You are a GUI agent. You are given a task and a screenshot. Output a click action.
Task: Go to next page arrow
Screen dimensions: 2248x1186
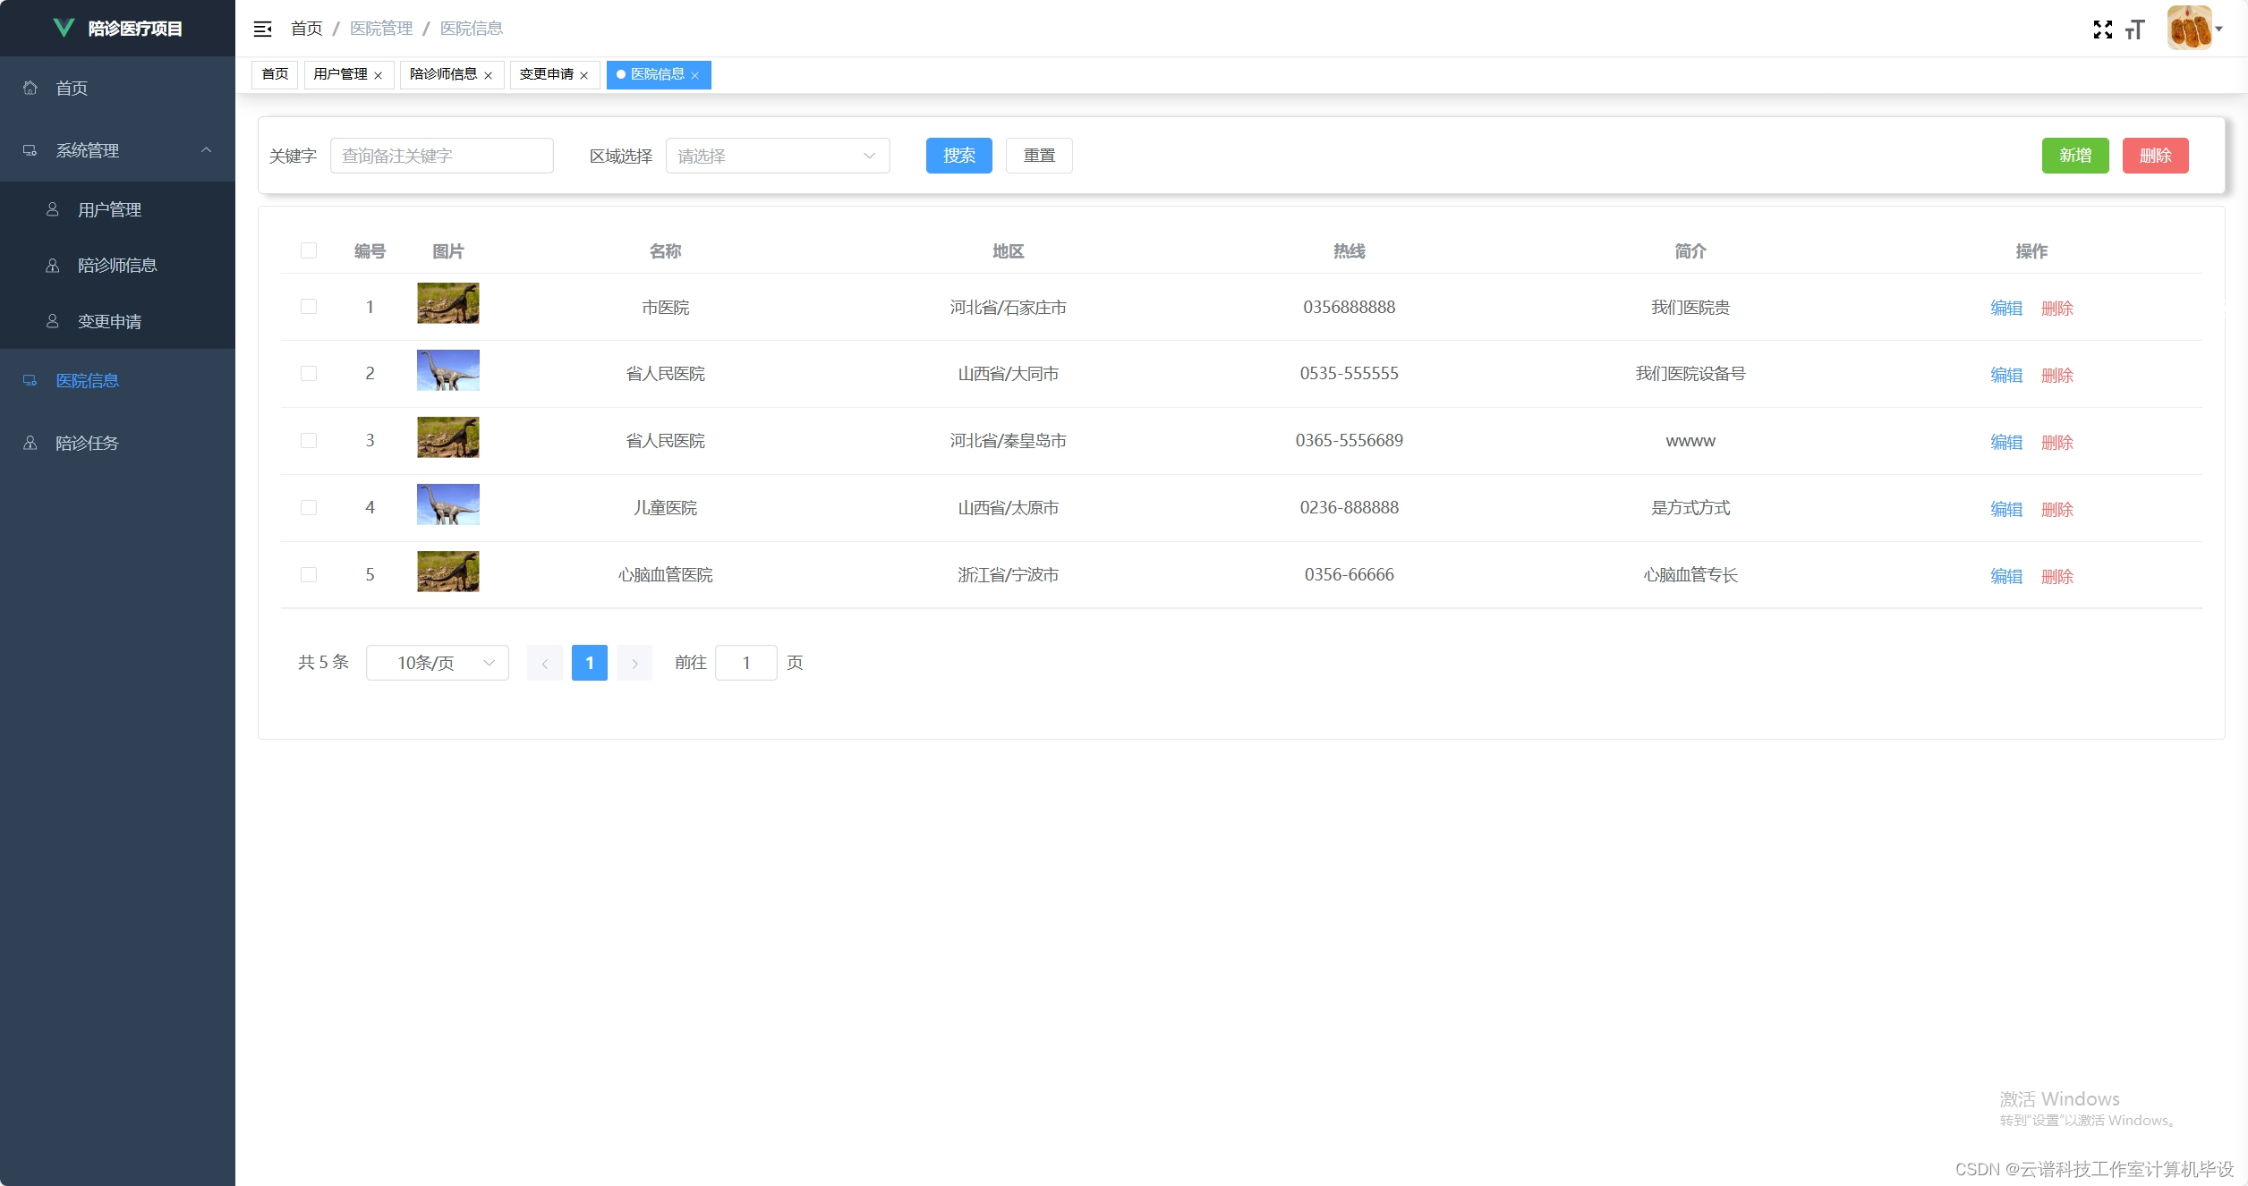click(634, 663)
